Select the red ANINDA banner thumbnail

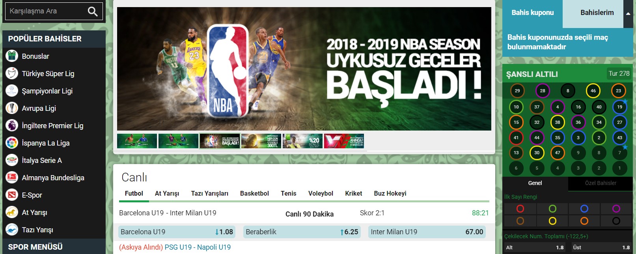pos(344,141)
